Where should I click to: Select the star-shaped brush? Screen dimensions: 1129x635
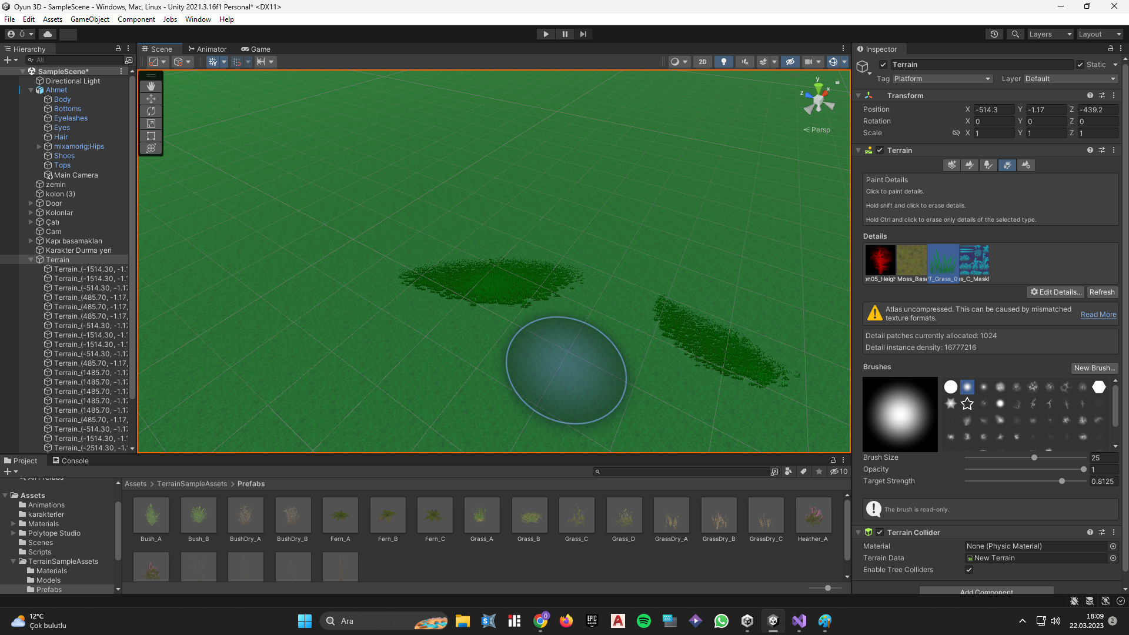[x=967, y=404]
